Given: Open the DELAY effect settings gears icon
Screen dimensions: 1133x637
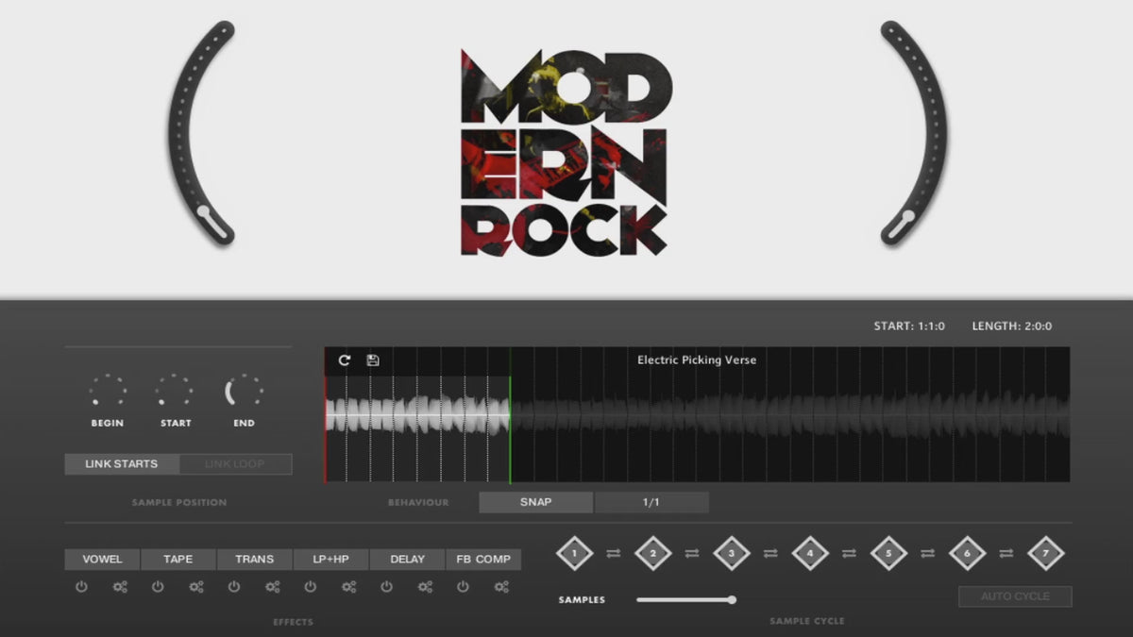Looking at the screenshot, I should 425,587.
